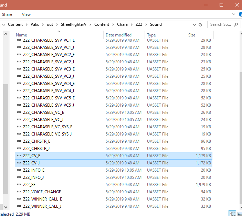Navigate to Chara breadcrumb folder
This screenshot has width=242, height=216.
[122, 24]
